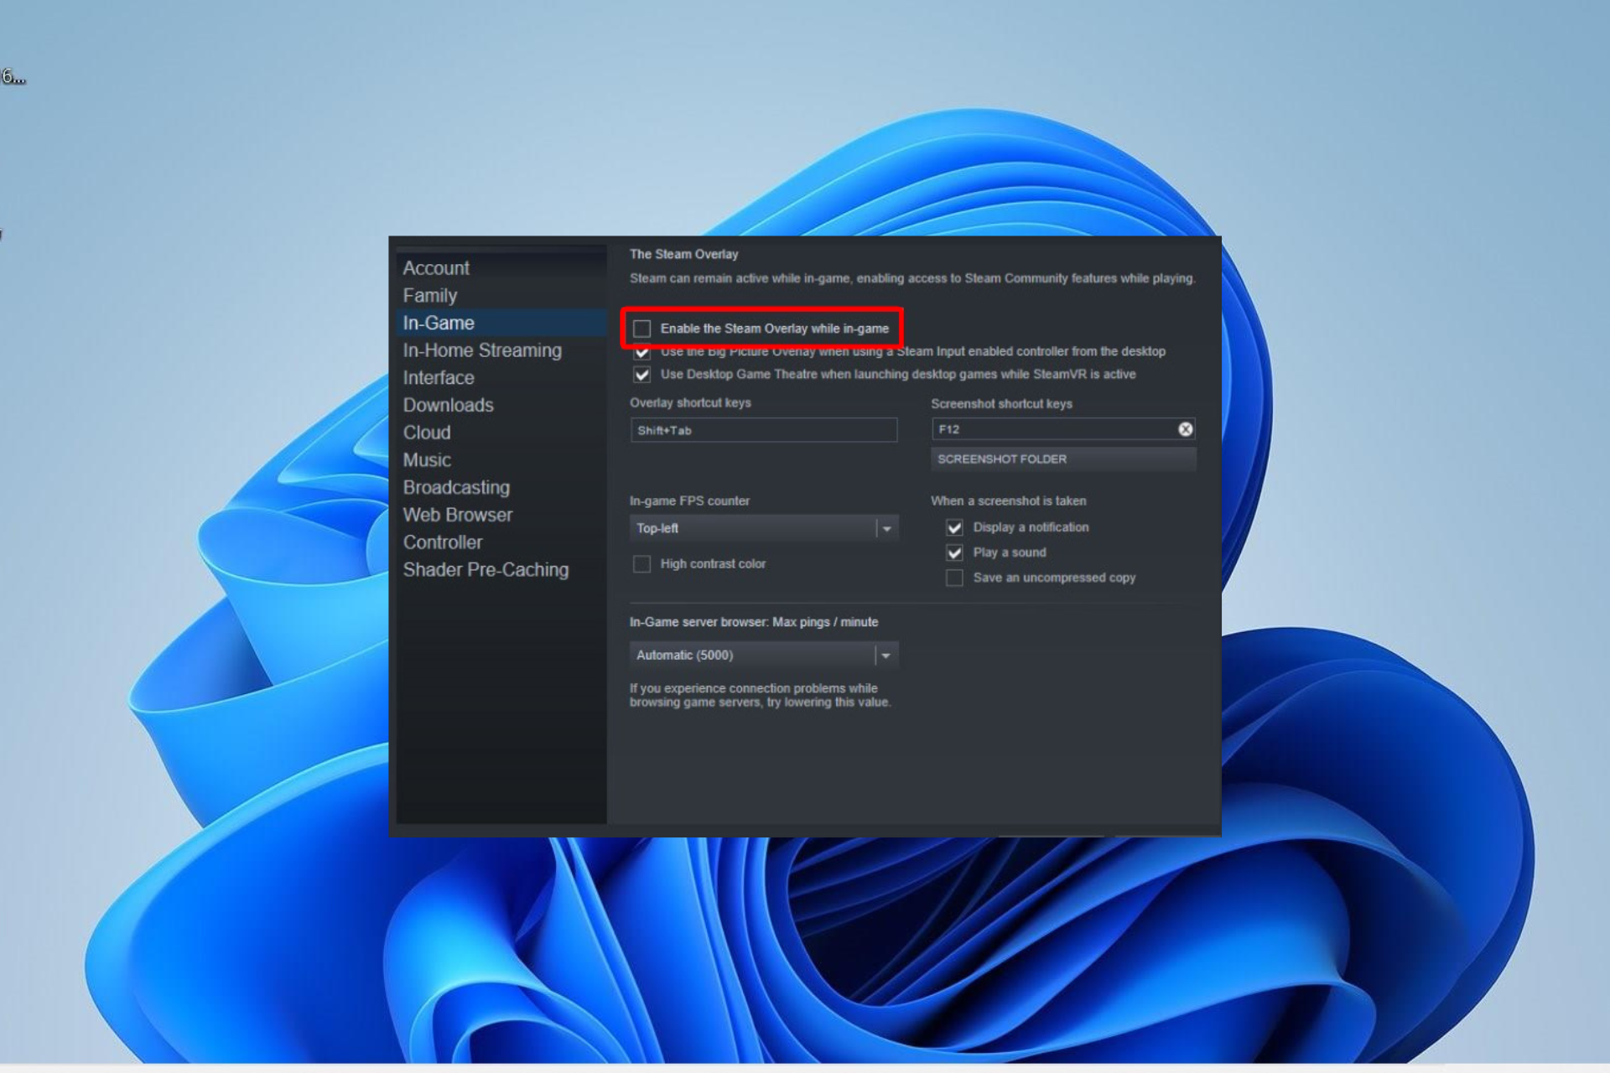Expand the In-Game server browser max pings dropdown
The image size is (1610, 1073).
(885, 655)
